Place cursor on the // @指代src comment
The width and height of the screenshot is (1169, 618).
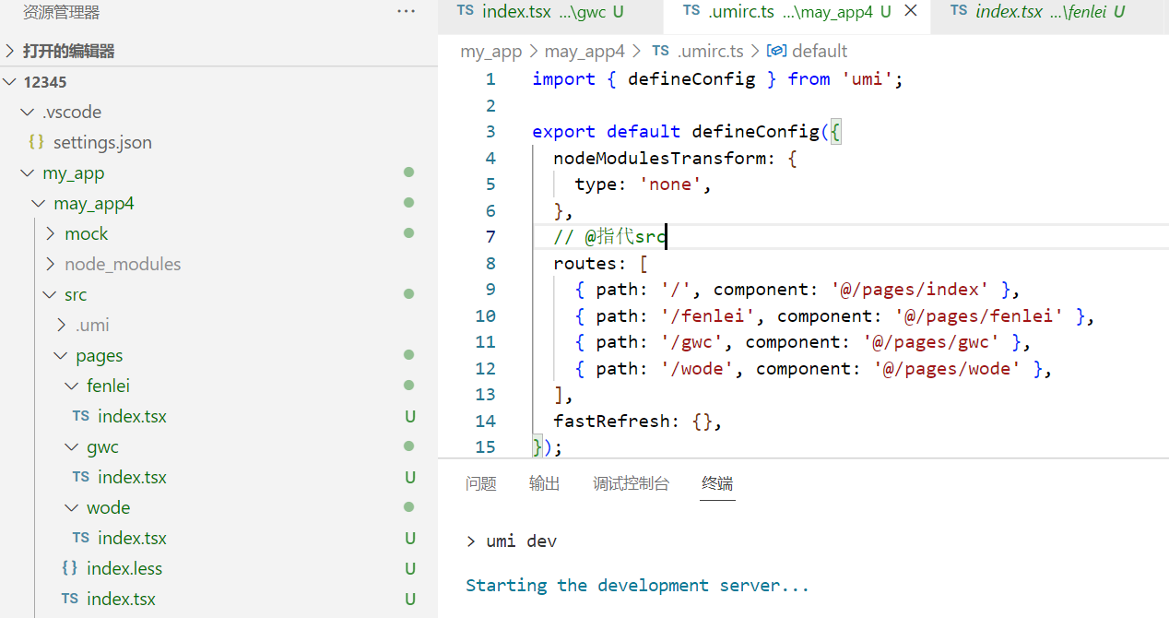click(x=609, y=237)
